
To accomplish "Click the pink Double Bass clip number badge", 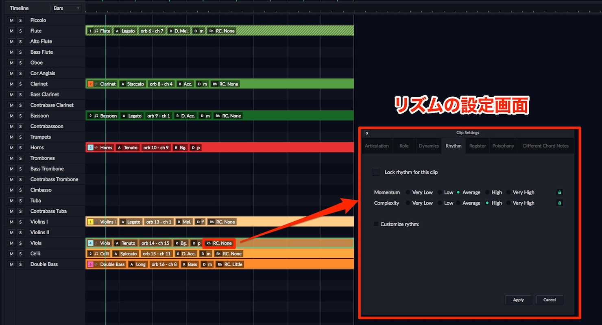I will pos(90,264).
